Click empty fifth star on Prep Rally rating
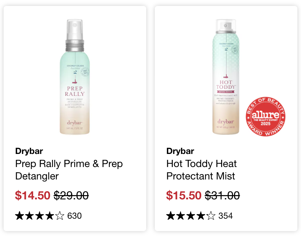This screenshot has height=236, width=301. 60,216
